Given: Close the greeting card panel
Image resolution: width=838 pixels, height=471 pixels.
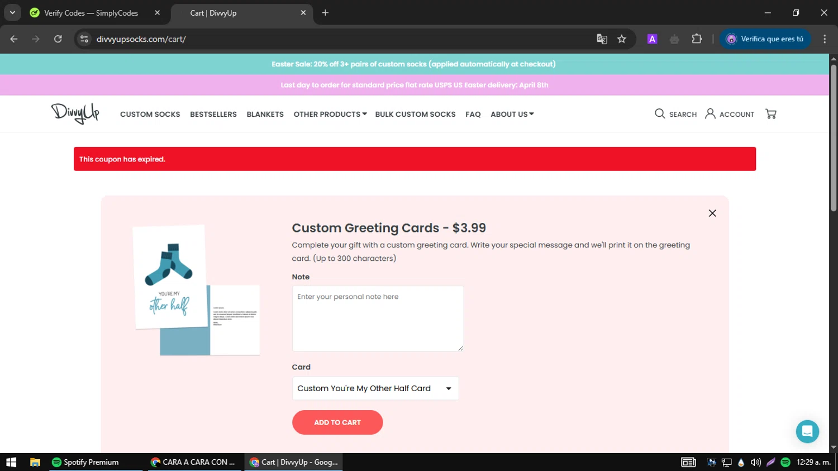Looking at the screenshot, I should tap(712, 213).
